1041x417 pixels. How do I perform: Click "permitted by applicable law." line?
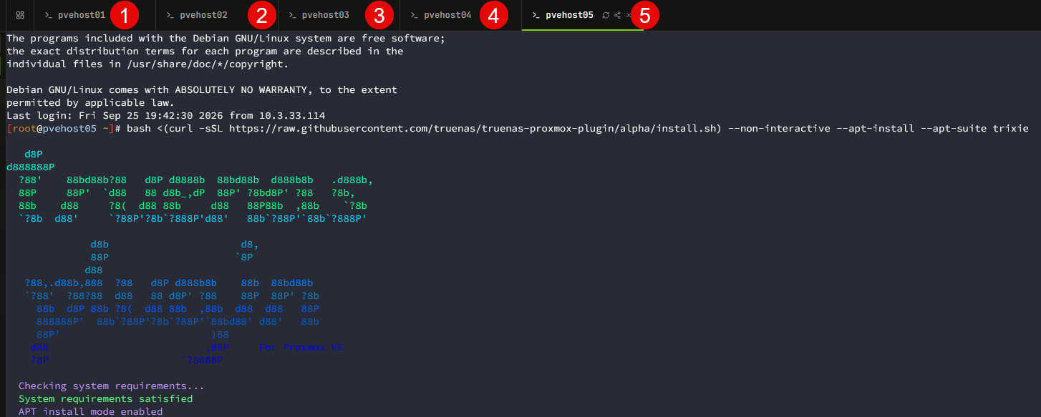tap(90, 103)
